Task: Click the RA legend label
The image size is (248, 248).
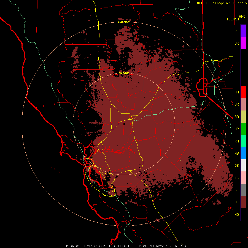Action: [236, 141]
